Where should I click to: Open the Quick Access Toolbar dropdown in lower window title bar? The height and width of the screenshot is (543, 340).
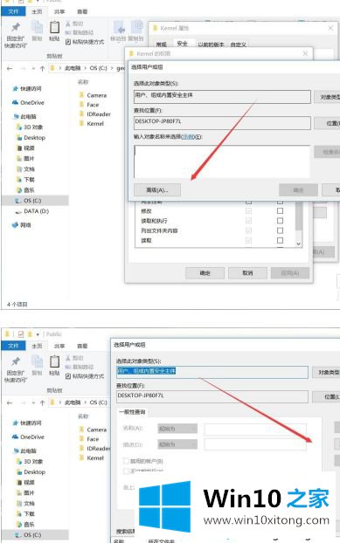38,334
